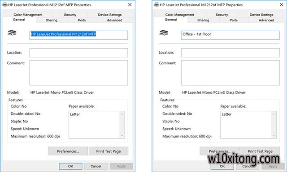Image resolution: width=287 pixels, height=172 pixels.
Task: Click paper list scroll up arrow, left dialog
Action: [x=122, y=114]
